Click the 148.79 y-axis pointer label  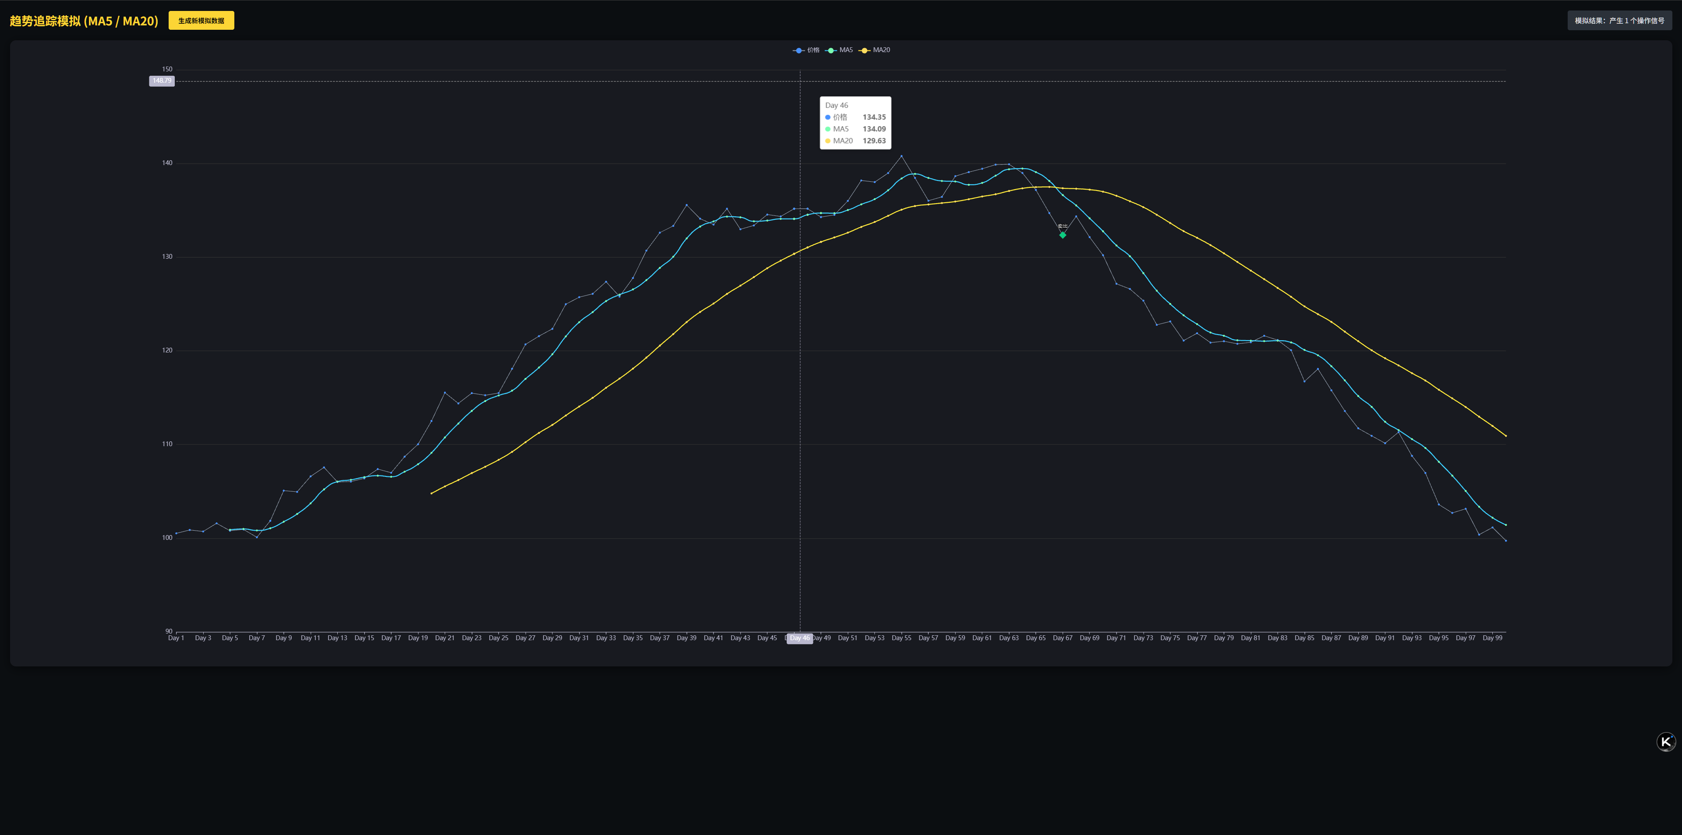coord(162,81)
